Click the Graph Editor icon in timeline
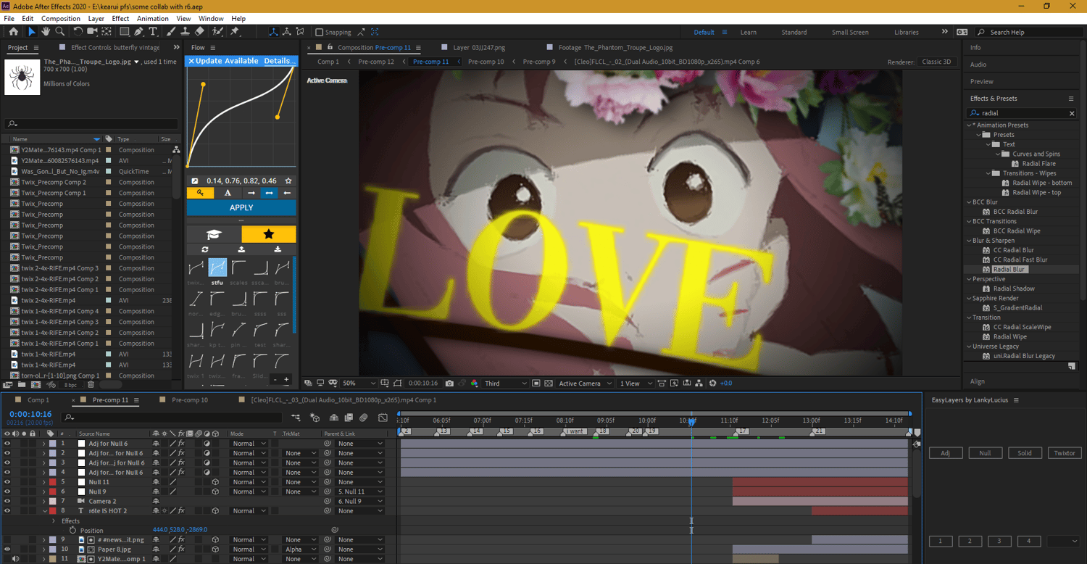The image size is (1087, 564). pyautogui.click(x=382, y=418)
